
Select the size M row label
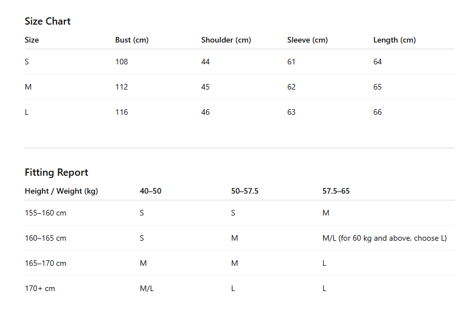pyautogui.click(x=28, y=87)
